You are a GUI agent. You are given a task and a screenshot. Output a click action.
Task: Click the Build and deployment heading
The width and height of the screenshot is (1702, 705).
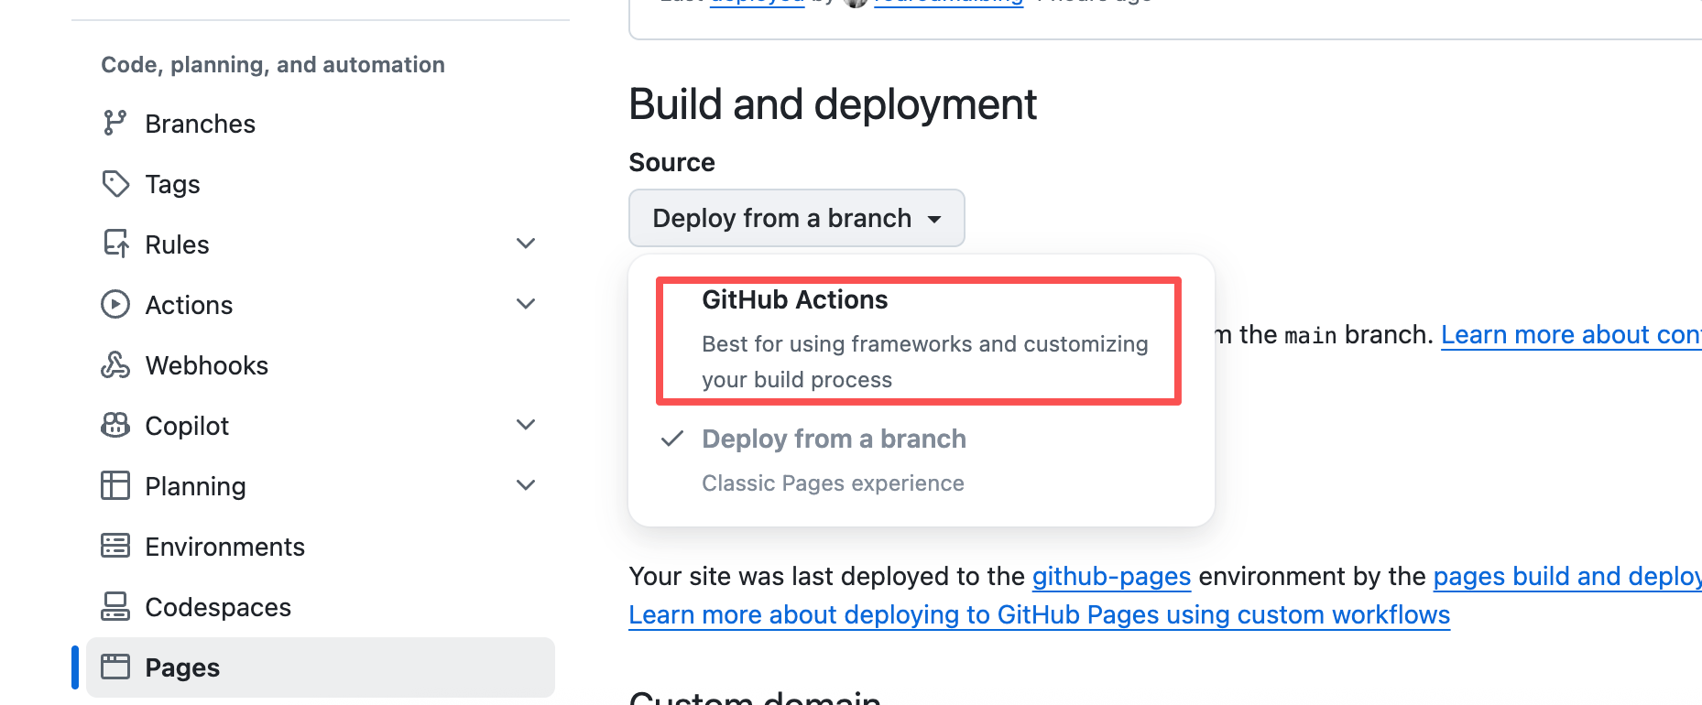pyautogui.click(x=833, y=104)
